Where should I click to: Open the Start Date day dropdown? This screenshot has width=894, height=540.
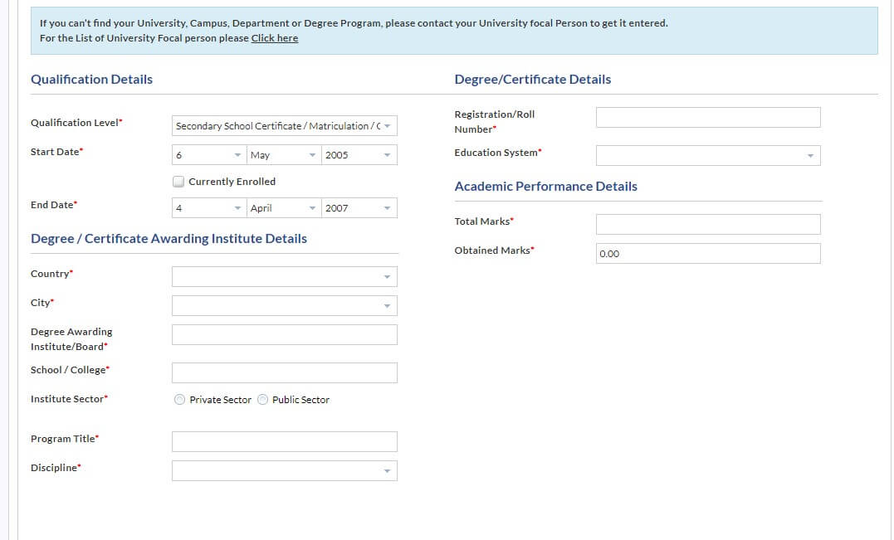[209, 155]
